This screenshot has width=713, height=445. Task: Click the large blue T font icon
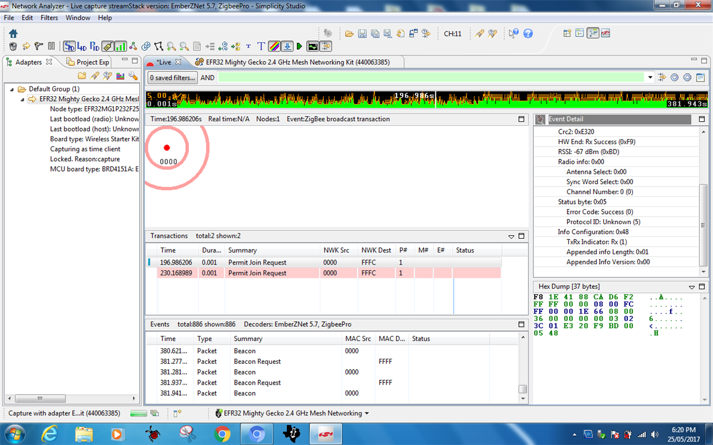click(261, 46)
